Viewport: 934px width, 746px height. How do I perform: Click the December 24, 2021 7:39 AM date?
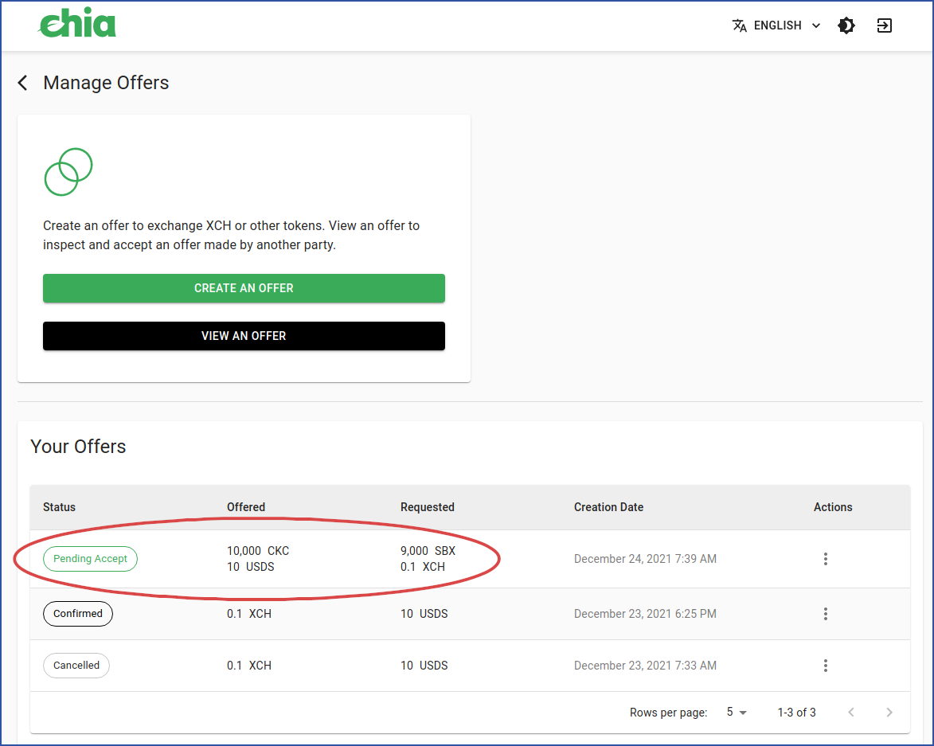point(645,558)
